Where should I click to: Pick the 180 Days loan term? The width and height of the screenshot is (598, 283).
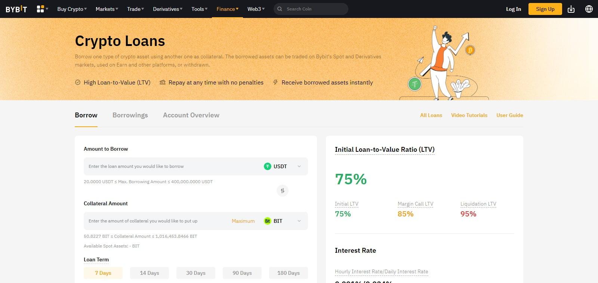[x=289, y=273]
